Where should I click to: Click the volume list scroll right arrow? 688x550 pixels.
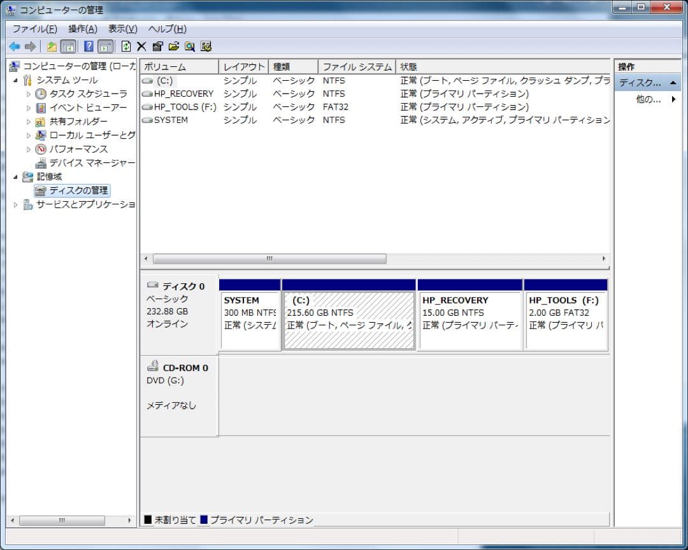coord(604,259)
